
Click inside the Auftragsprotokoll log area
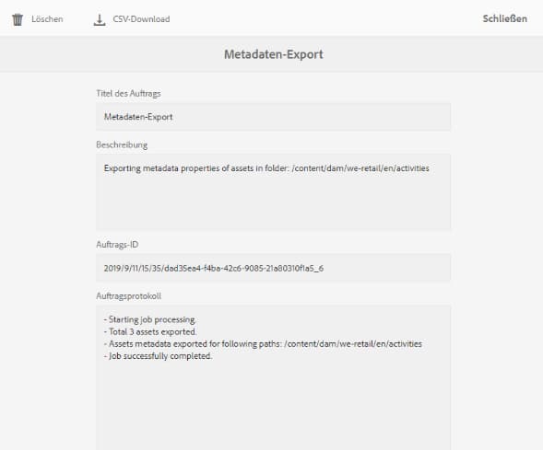click(274, 377)
